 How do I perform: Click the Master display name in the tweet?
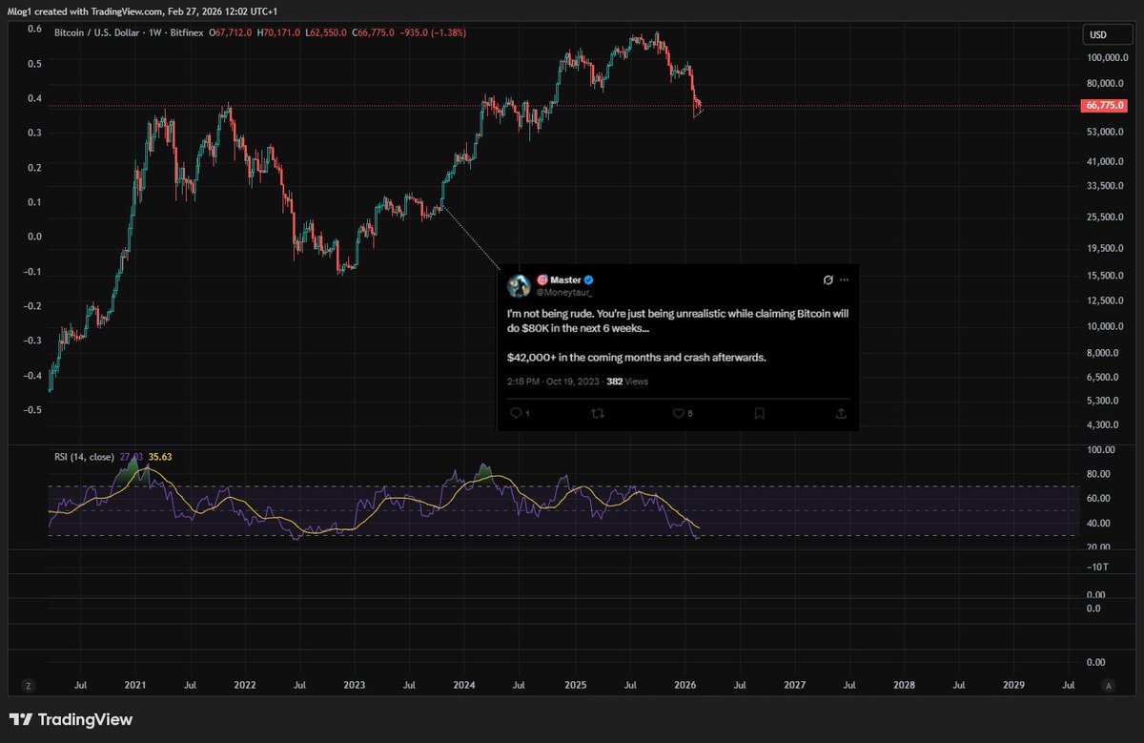(566, 279)
